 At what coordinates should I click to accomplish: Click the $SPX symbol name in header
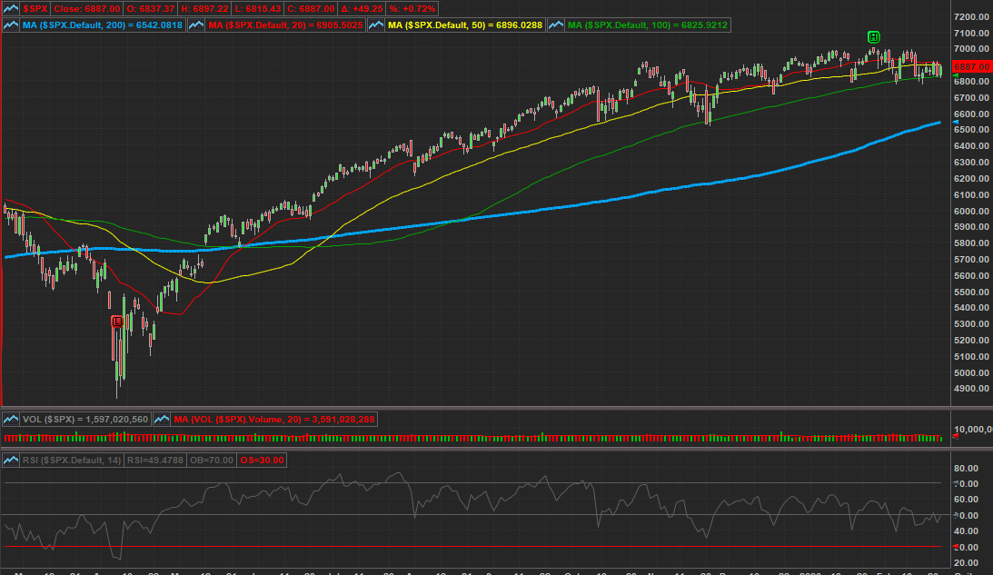(35, 8)
